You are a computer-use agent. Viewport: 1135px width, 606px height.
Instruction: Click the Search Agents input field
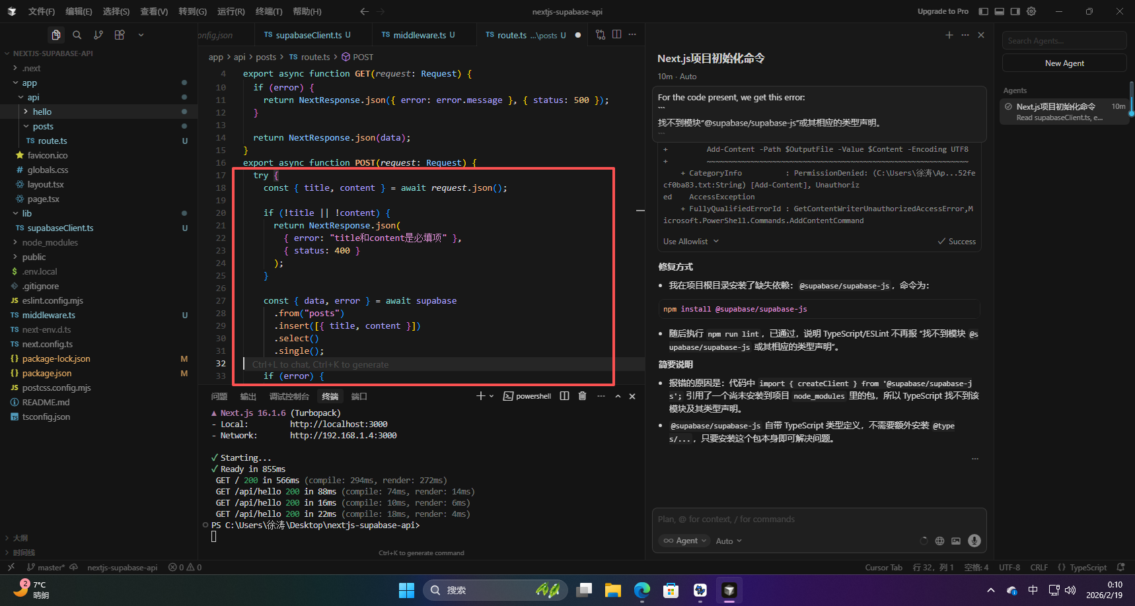click(x=1064, y=40)
